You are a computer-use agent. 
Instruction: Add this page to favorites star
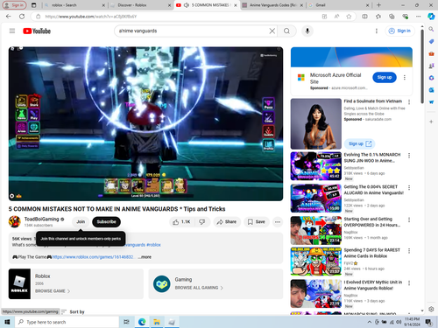point(349,17)
